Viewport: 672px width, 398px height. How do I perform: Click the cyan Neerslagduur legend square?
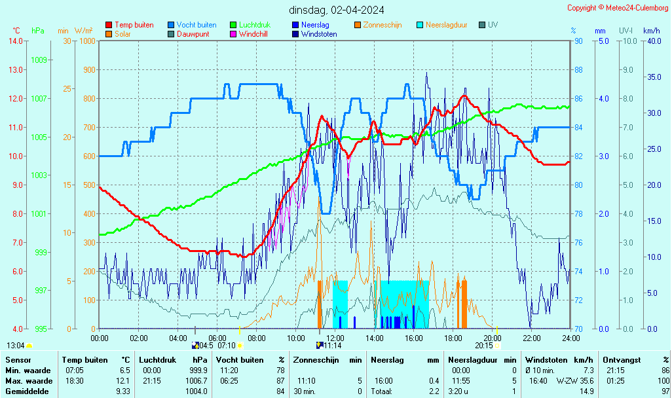[x=420, y=25]
